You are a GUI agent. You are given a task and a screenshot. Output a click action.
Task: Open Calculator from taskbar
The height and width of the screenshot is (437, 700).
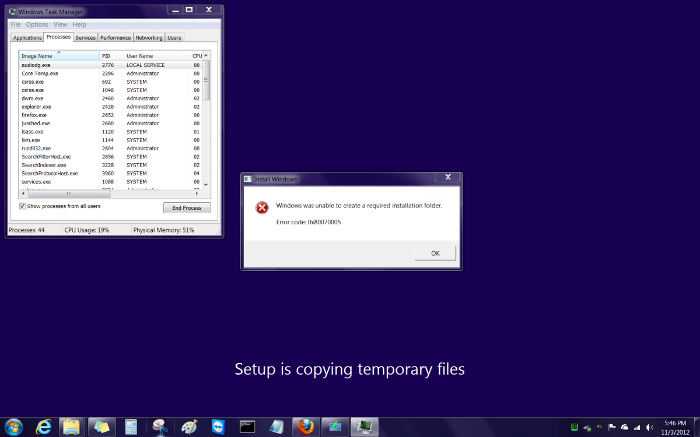coord(131,427)
